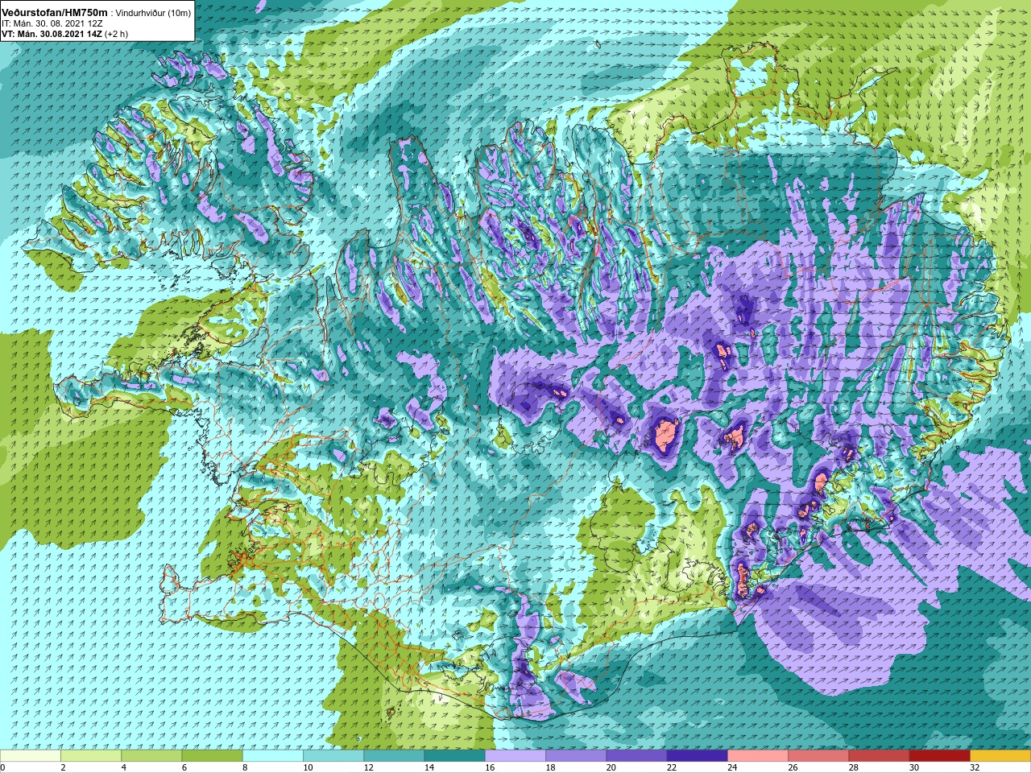This screenshot has height=773, width=1031.
Task: Click the teal 12–14 legend swatch
Action: coord(394,756)
